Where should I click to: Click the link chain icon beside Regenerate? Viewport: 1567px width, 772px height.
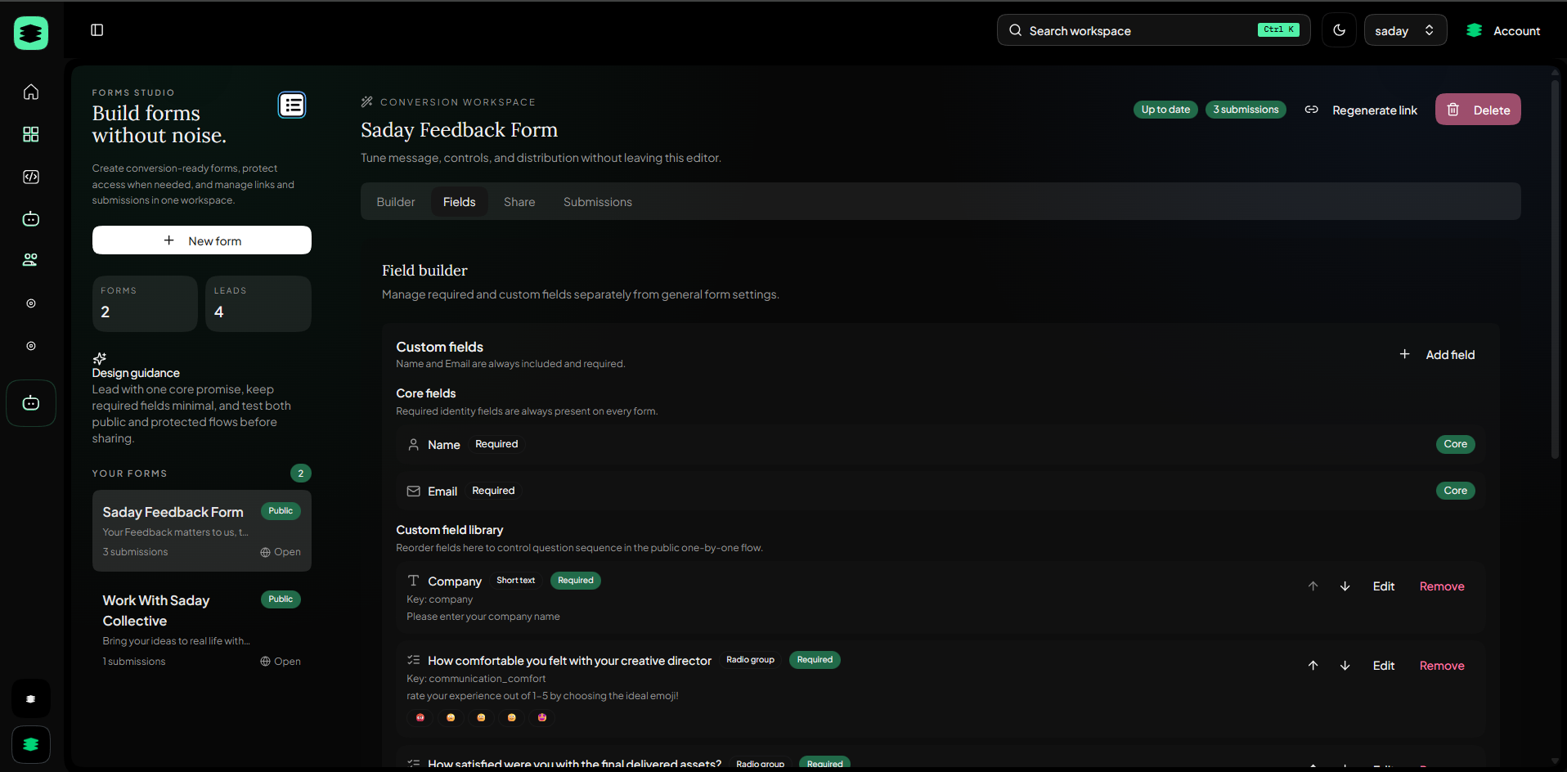[x=1311, y=110]
